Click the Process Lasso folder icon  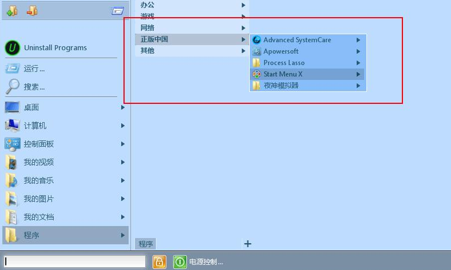[x=256, y=63]
